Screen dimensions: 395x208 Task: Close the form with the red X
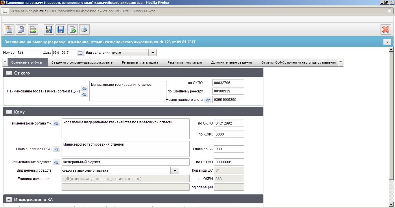pos(386,29)
